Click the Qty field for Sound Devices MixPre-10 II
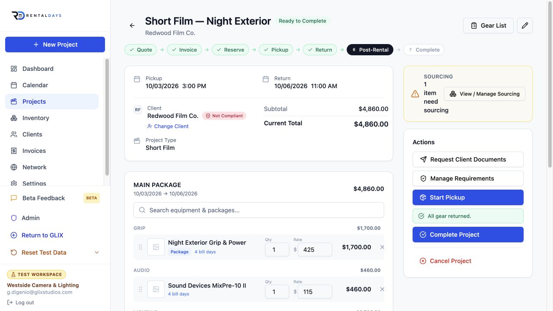This screenshot has width=553, height=311. tap(277, 292)
